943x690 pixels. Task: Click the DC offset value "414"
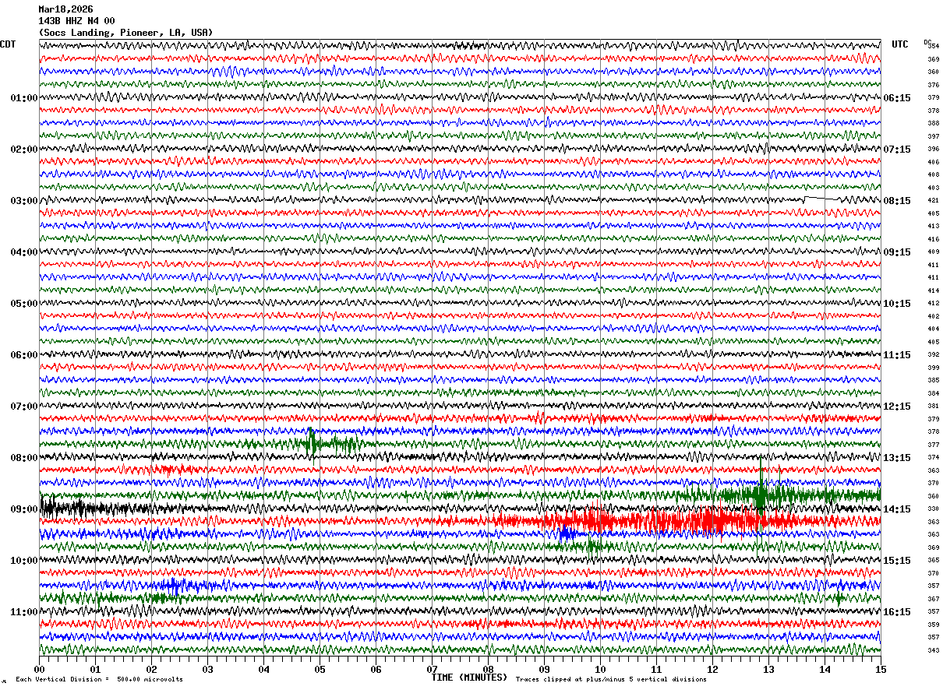934,290
